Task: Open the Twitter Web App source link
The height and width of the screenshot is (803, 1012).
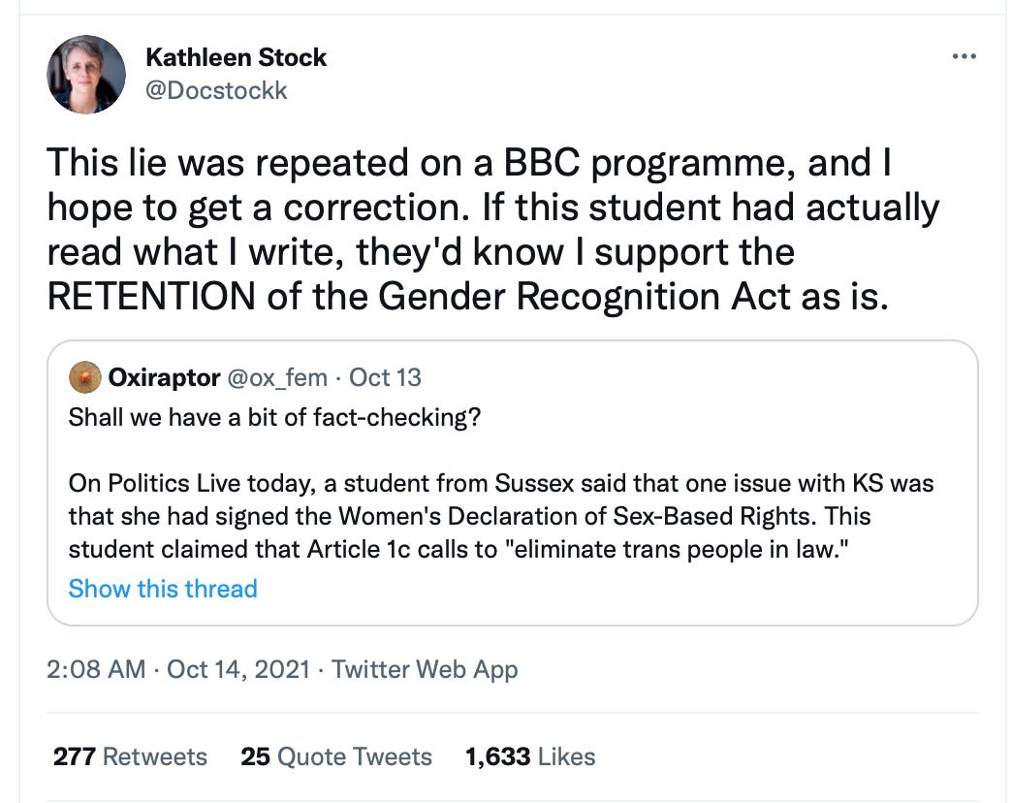Action: [425, 669]
